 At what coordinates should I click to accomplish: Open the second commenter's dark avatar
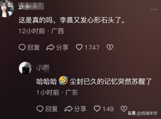(25, 68)
